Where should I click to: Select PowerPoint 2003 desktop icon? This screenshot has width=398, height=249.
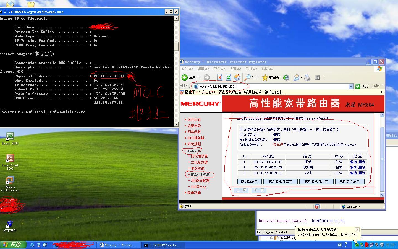(x=10, y=162)
